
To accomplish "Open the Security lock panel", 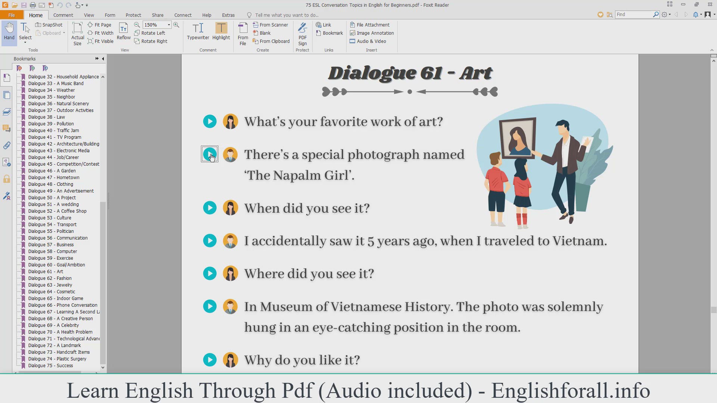I will [7, 179].
